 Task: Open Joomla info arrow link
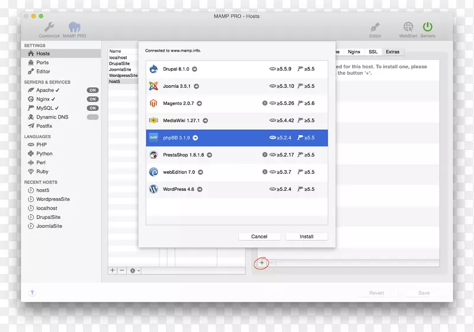pyautogui.click(x=197, y=87)
